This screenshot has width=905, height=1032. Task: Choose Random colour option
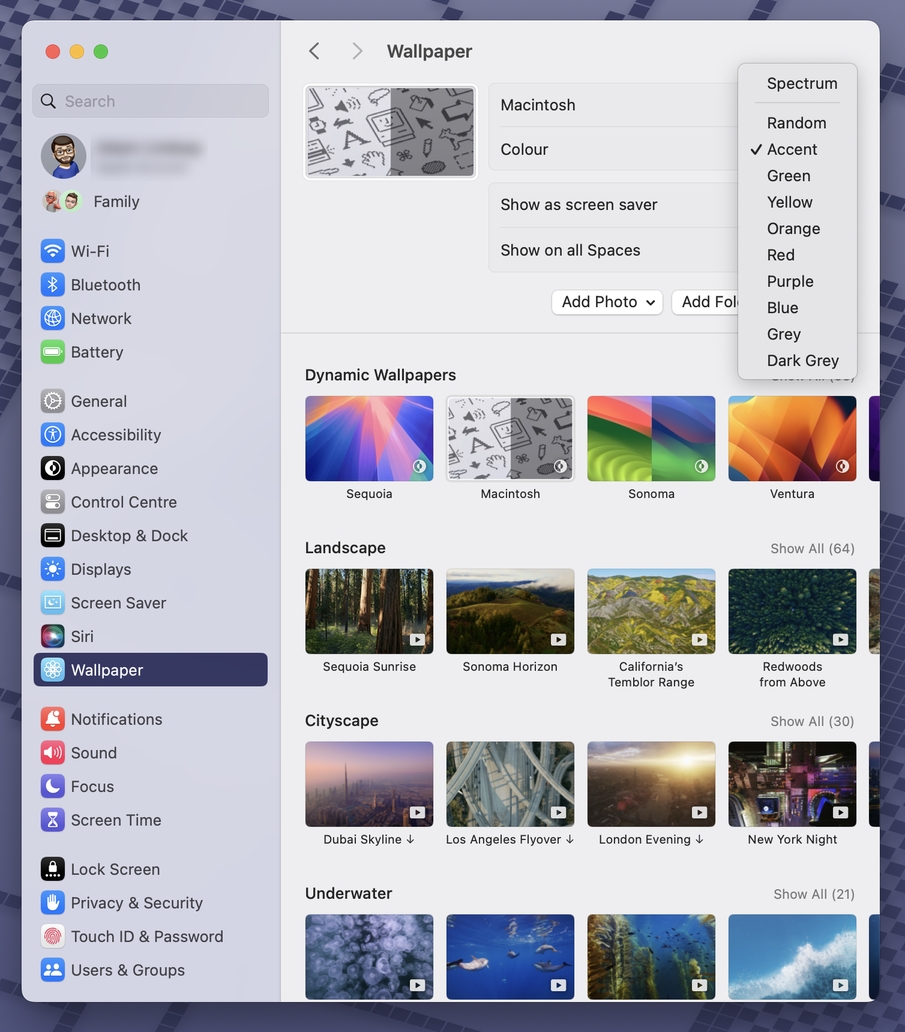click(x=798, y=123)
